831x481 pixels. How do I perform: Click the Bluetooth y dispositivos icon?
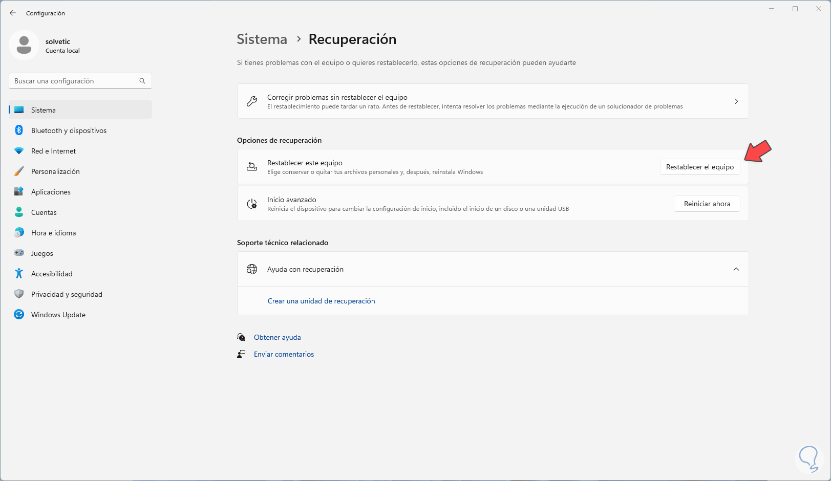(x=19, y=130)
